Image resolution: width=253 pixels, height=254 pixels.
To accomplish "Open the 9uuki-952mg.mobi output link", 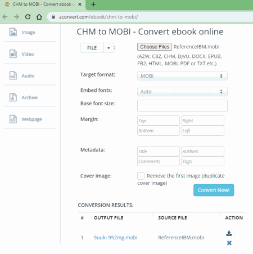I will tap(116, 238).
